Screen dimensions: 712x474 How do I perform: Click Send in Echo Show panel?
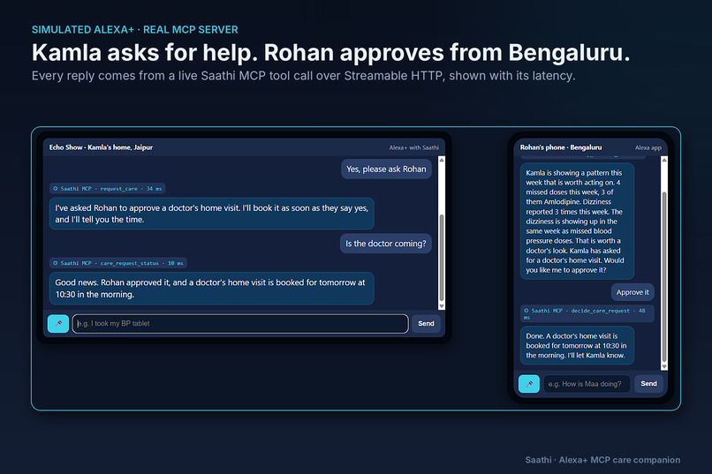coord(426,323)
